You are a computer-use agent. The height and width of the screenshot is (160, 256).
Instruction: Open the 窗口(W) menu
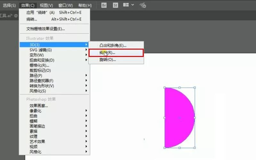[66, 5]
